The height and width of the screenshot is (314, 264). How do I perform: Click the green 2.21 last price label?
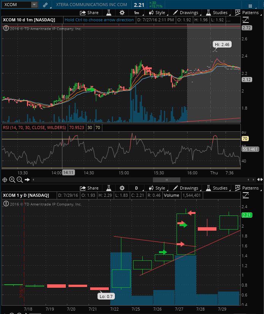coord(247,215)
